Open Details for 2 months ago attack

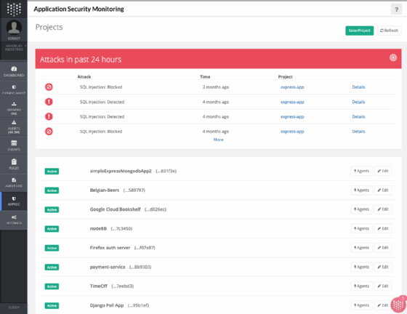coord(358,87)
